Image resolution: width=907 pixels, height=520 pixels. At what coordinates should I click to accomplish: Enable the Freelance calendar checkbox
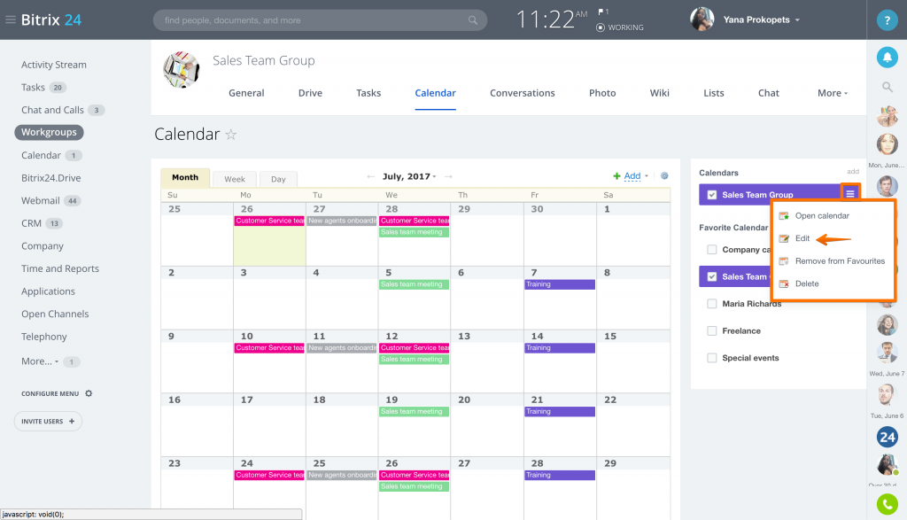711,330
